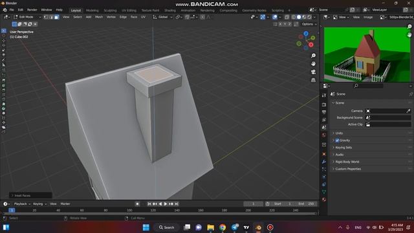Viewport: 414px width, 233px height.
Task: Click pan hand icon in image editor
Action: click(x=409, y=34)
